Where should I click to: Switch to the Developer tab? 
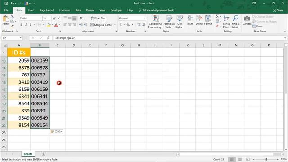[x=116, y=10]
